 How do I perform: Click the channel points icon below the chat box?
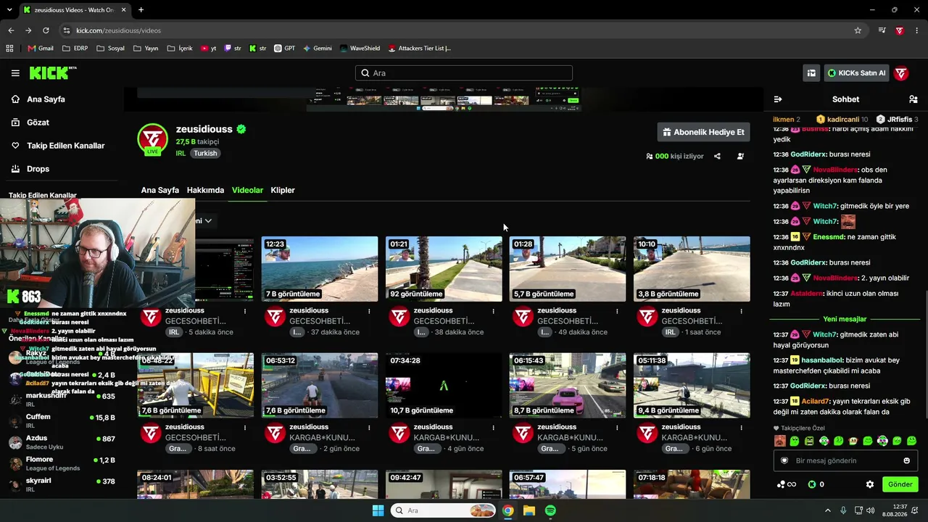[786, 484]
